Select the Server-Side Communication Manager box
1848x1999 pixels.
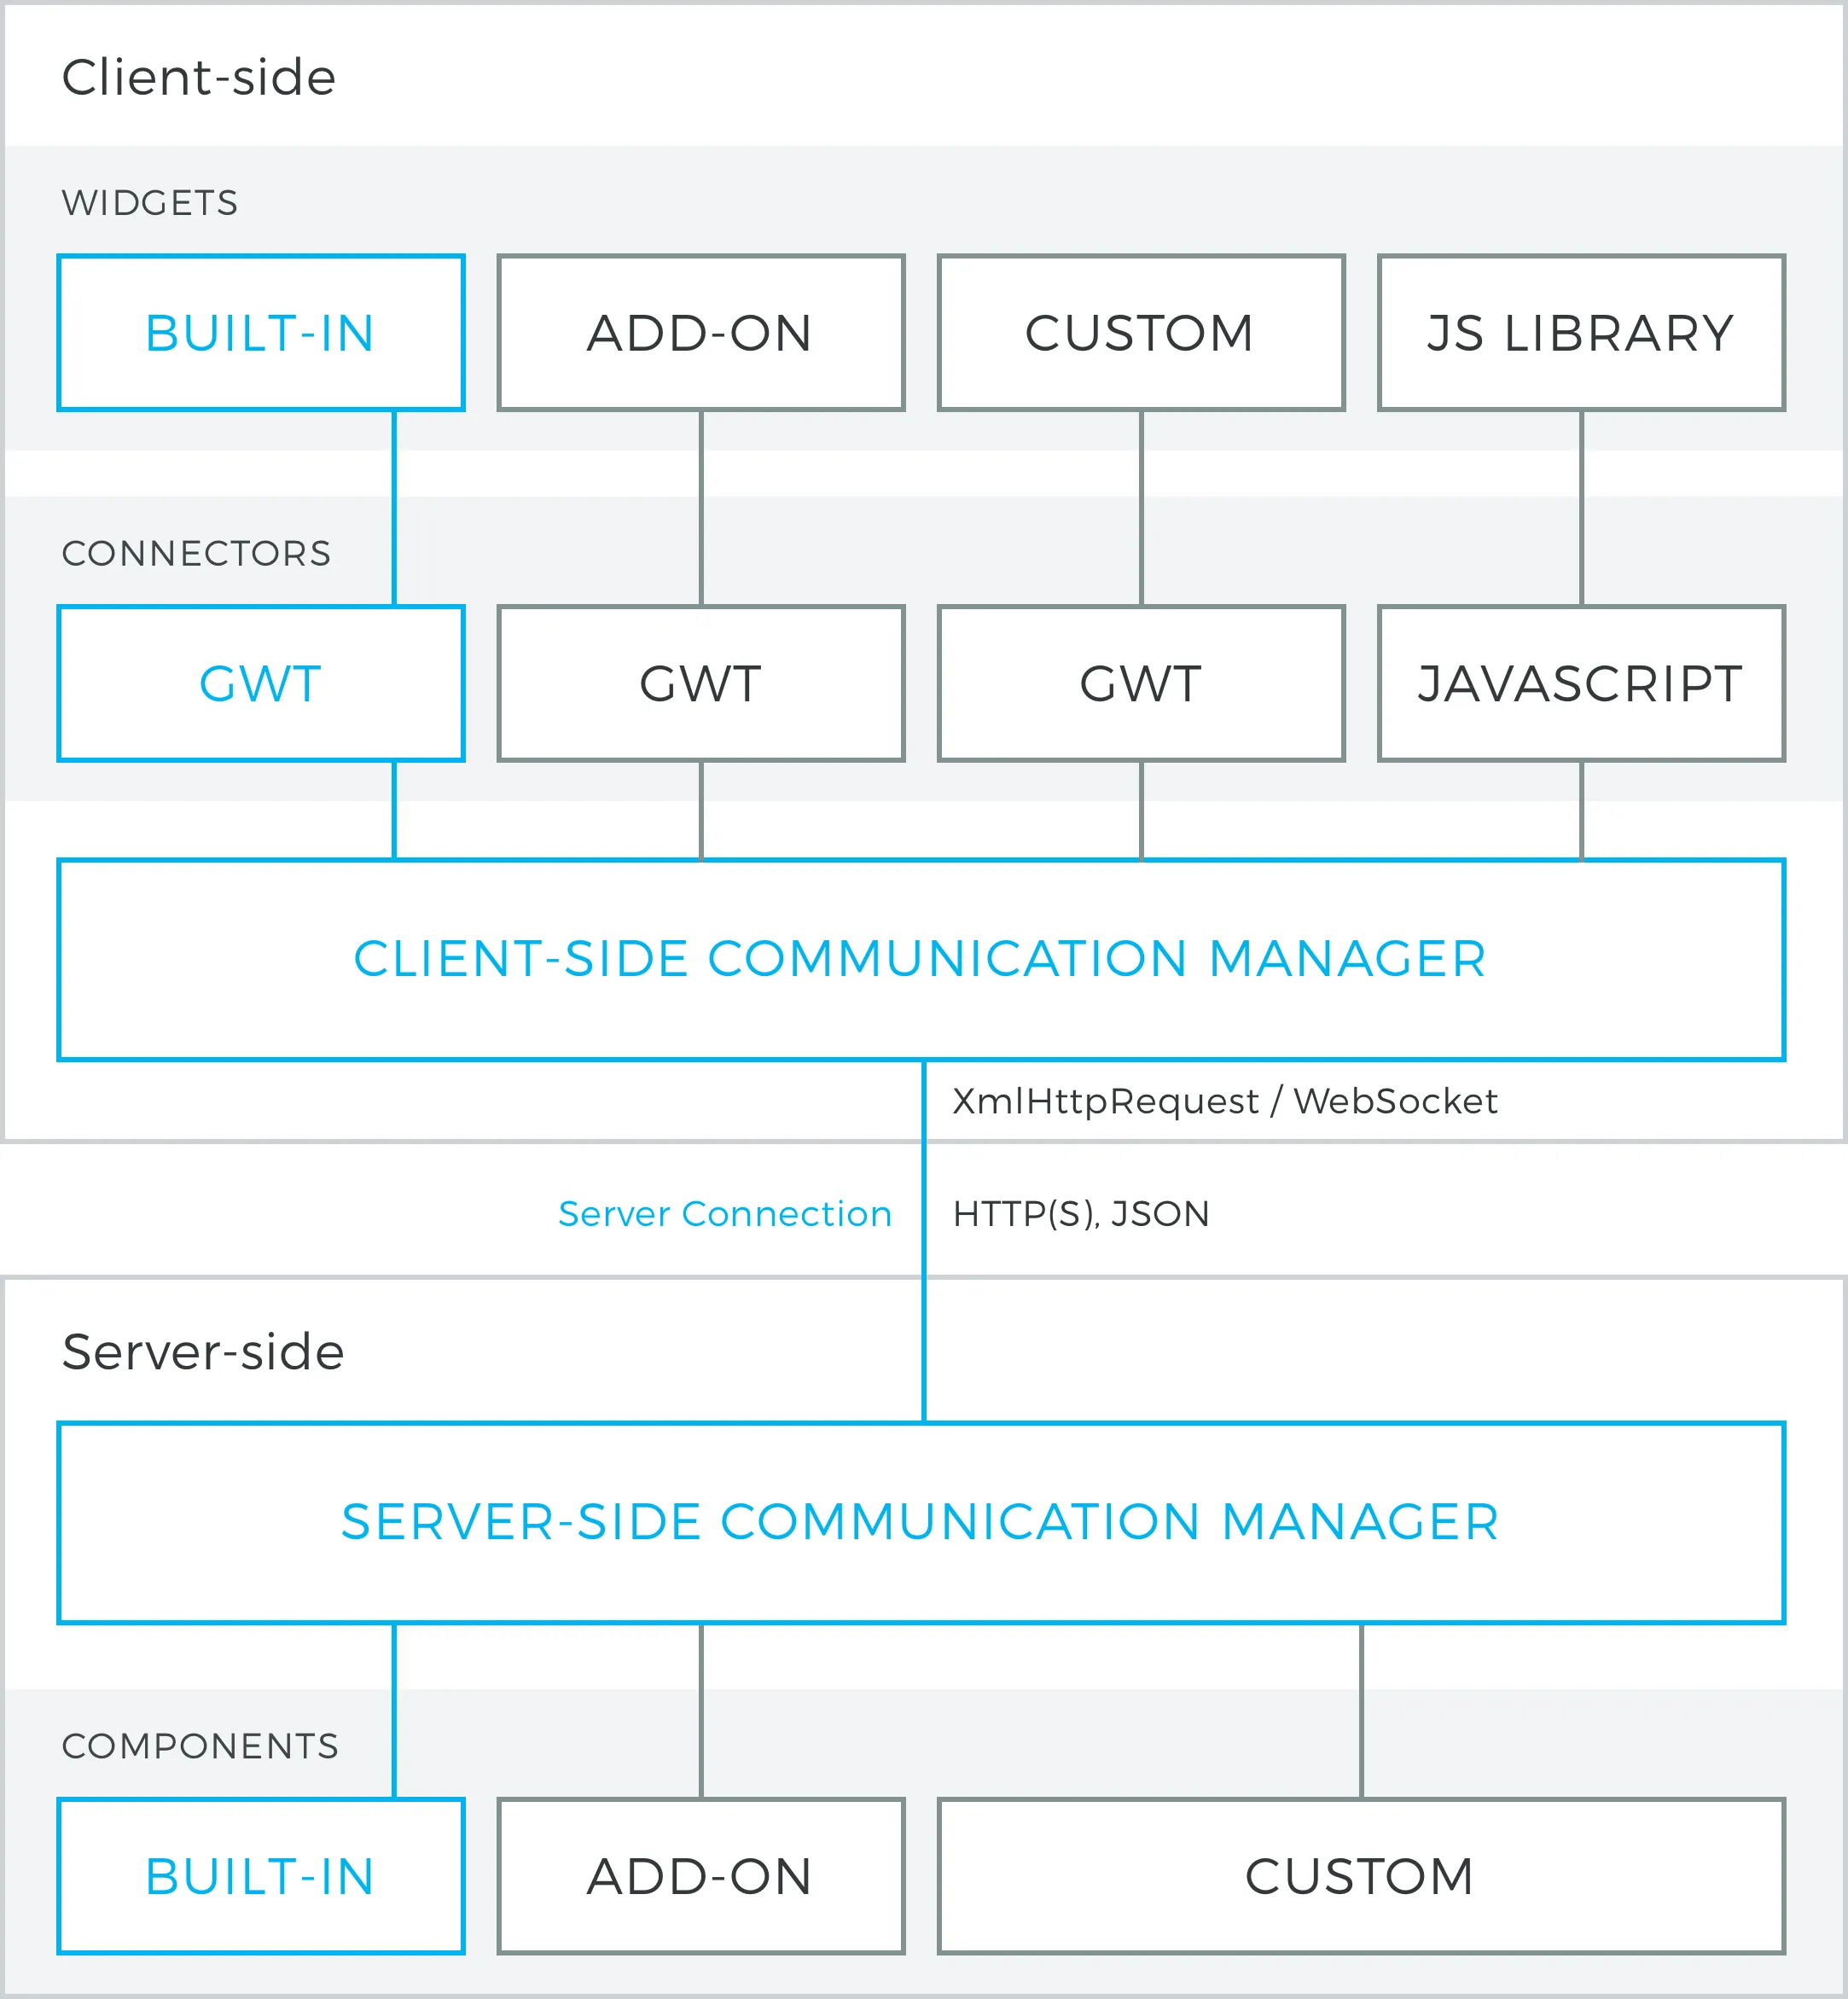pos(921,1523)
